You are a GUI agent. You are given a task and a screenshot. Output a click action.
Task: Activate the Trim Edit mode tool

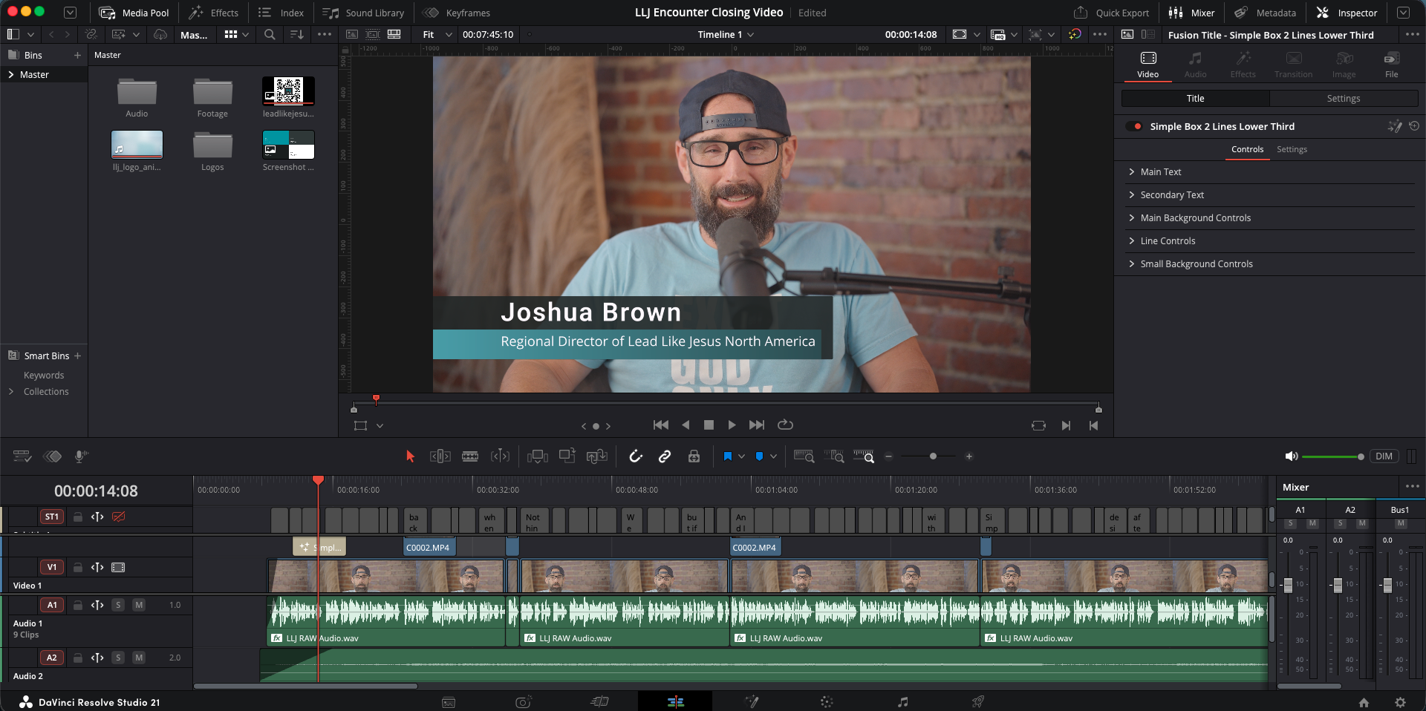tap(440, 456)
